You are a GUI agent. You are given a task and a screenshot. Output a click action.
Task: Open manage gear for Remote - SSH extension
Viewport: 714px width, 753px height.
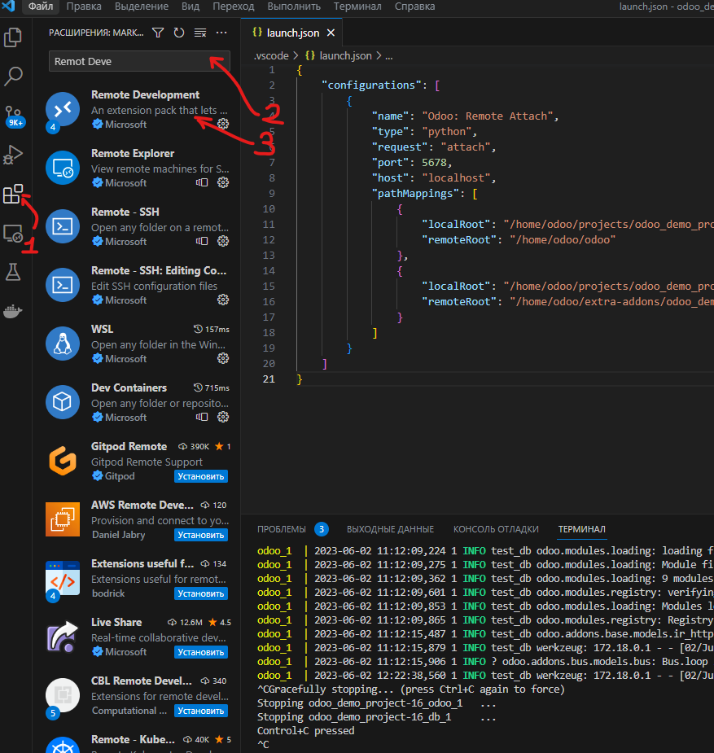pyautogui.click(x=223, y=241)
